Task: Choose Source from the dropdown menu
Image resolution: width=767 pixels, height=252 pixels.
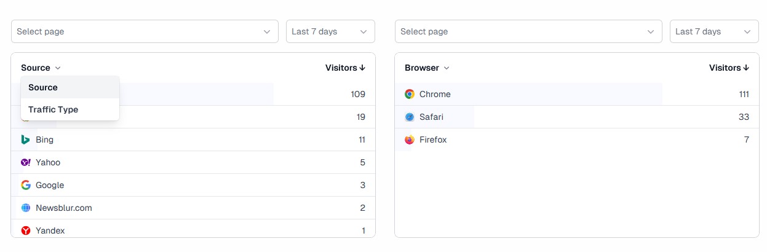Action: [70, 87]
